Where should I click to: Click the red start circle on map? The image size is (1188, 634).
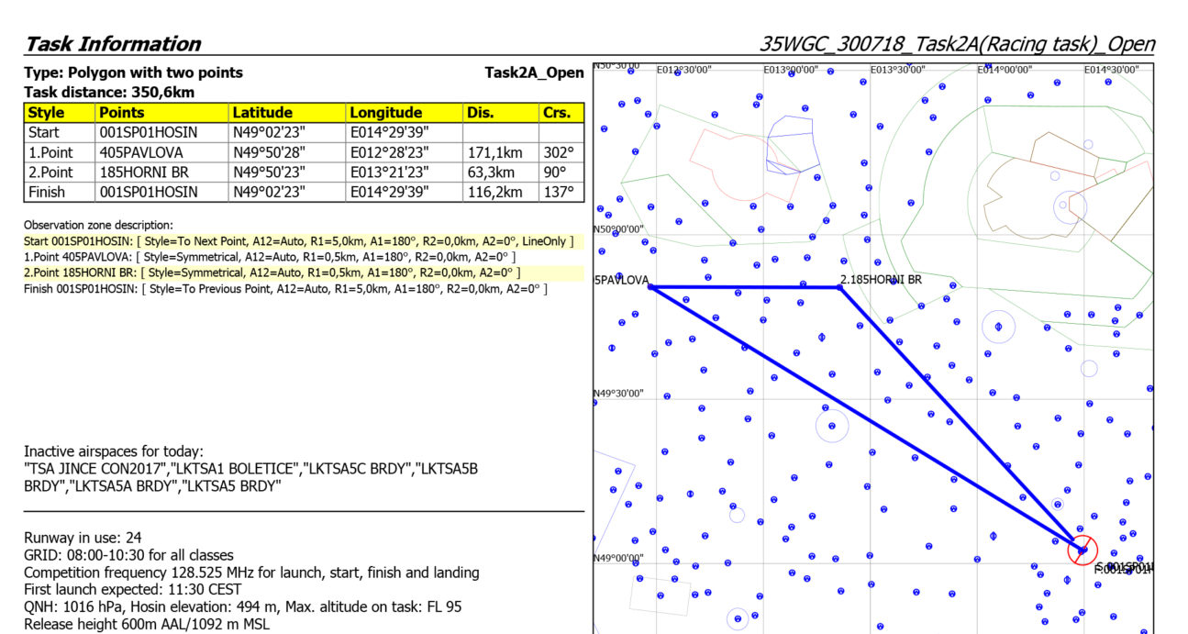tap(1083, 550)
